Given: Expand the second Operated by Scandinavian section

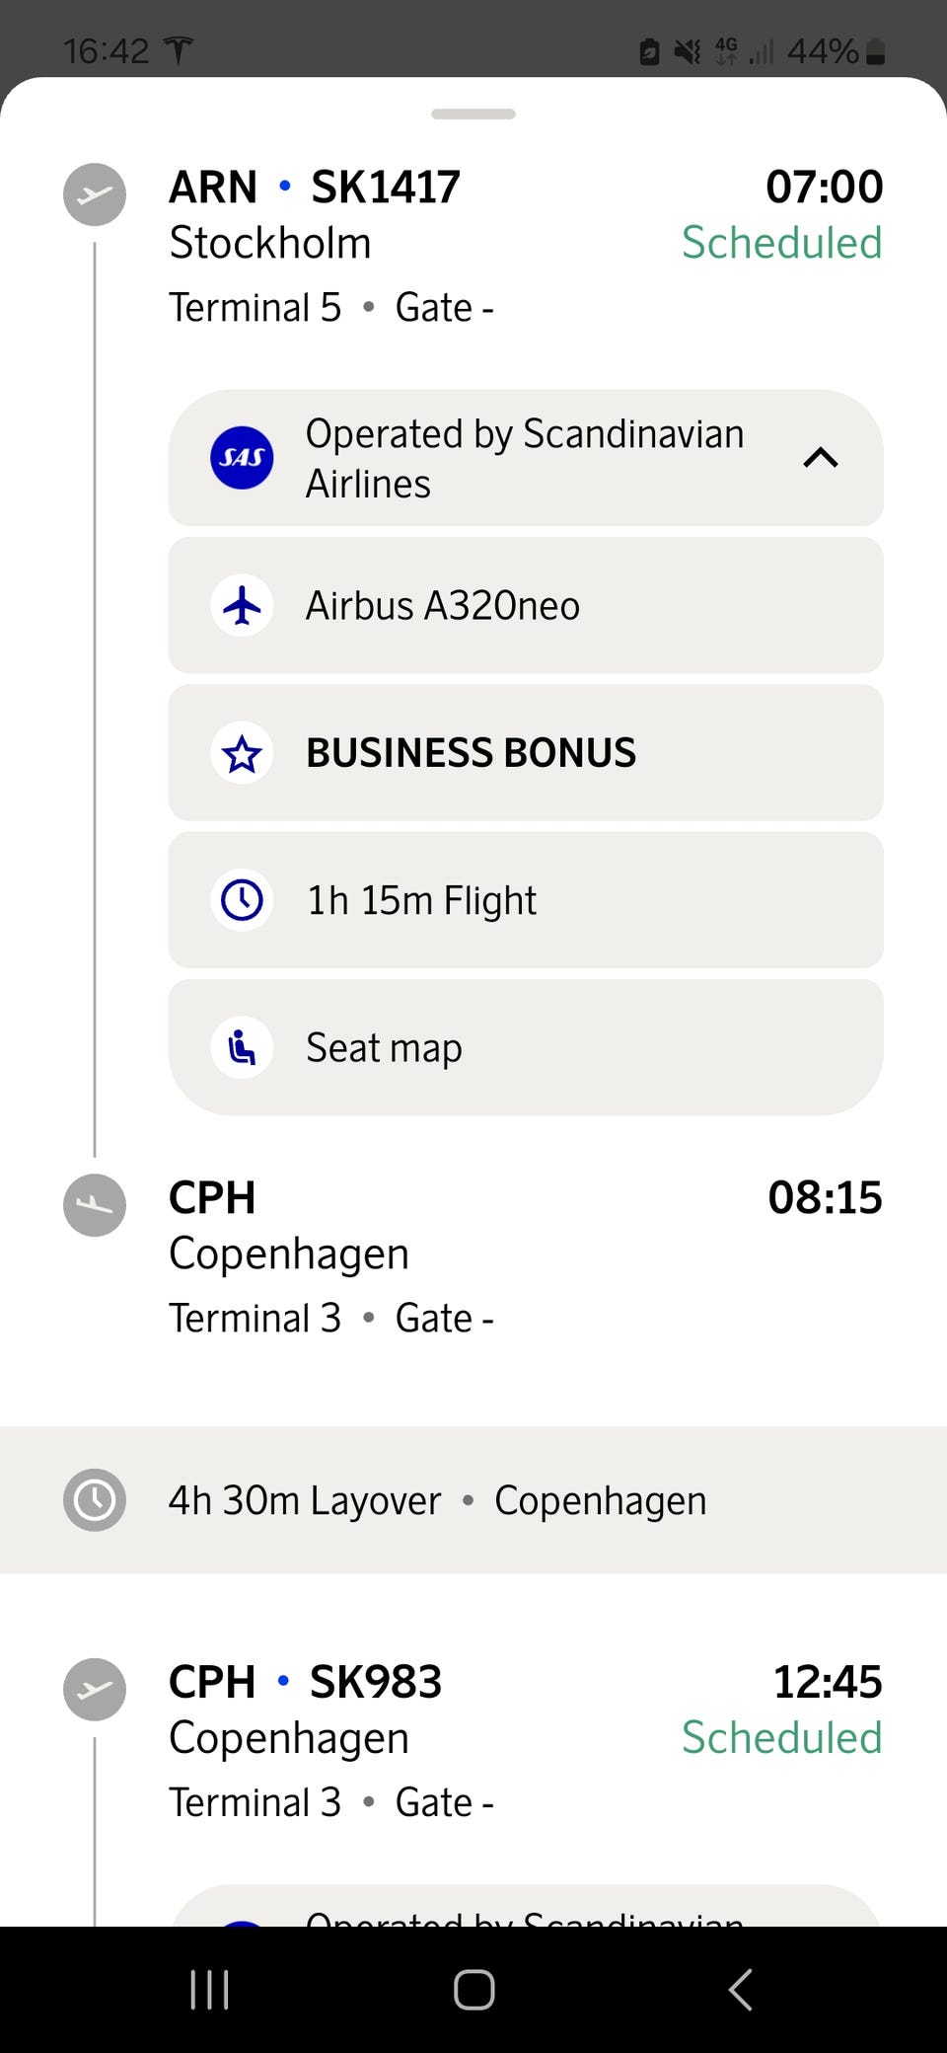Looking at the screenshot, I should 525,1913.
